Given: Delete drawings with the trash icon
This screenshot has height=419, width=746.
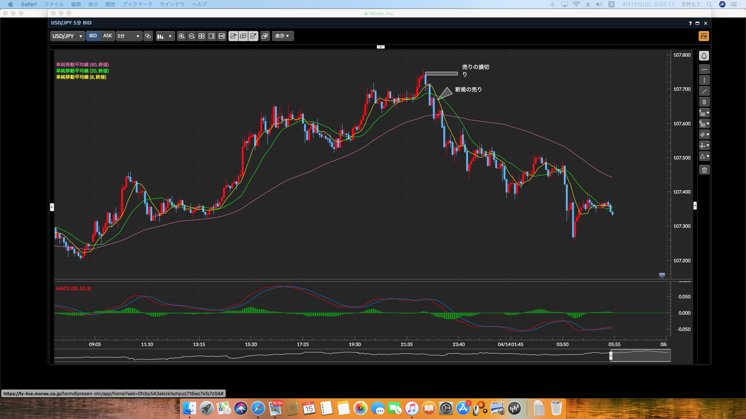Looking at the screenshot, I should 704,170.
